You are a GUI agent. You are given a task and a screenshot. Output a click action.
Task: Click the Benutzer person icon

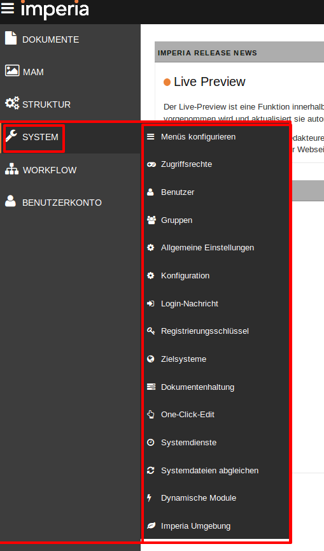[x=150, y=192]
